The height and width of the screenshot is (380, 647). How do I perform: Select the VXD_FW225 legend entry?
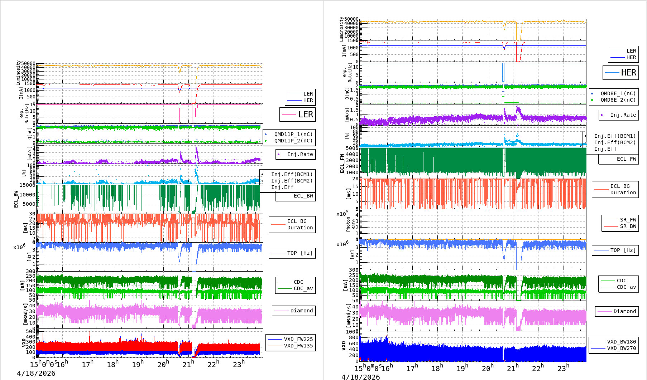coord(298,339)
